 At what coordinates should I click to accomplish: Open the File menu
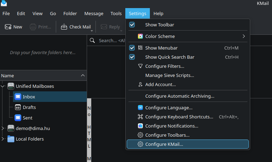coord(6,13)
